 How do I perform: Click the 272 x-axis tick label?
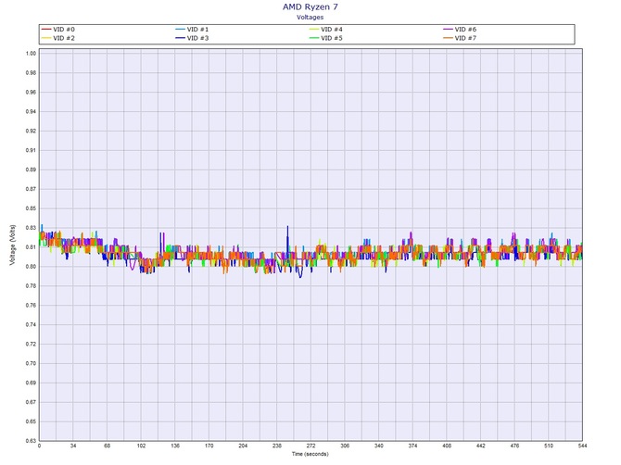pos(310,446)
